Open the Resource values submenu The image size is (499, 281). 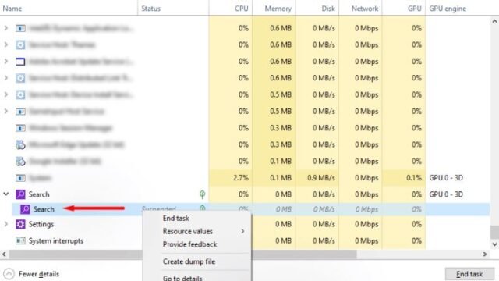[x=187, y=231]
